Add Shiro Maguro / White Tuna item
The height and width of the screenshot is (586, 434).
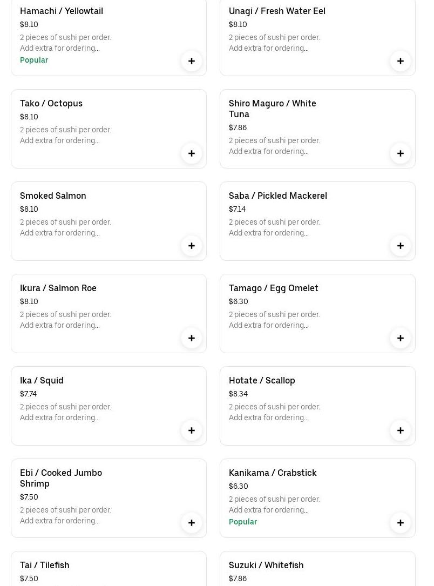400,153
